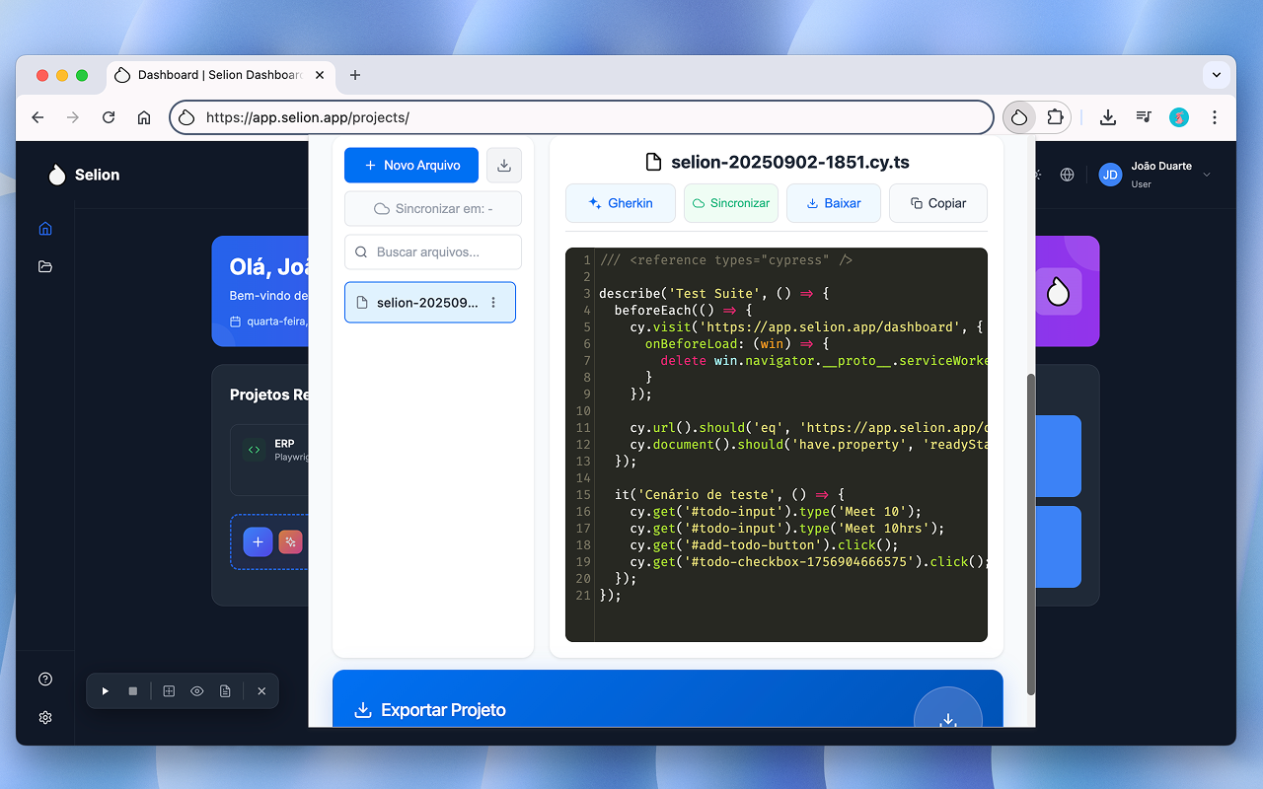
Task: Click the Sincronizar em button
Action: (433, 209)
